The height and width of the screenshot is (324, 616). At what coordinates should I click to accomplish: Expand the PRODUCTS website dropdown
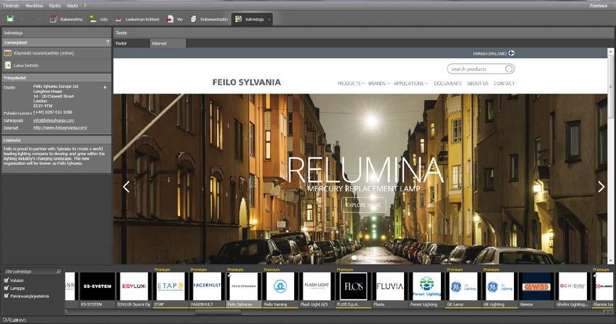pyautogui.click(x=351, y=83)
